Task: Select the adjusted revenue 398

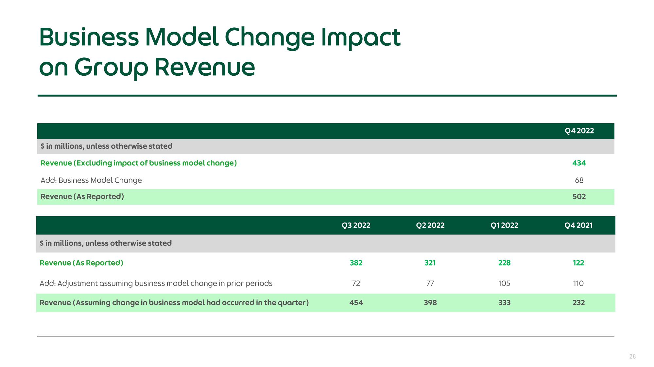Action: coord(430,303)
